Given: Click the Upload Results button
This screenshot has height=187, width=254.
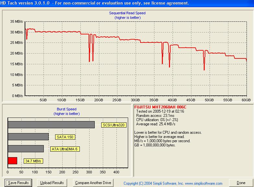Looking at the screenshot, I should (x=52, y=183).
